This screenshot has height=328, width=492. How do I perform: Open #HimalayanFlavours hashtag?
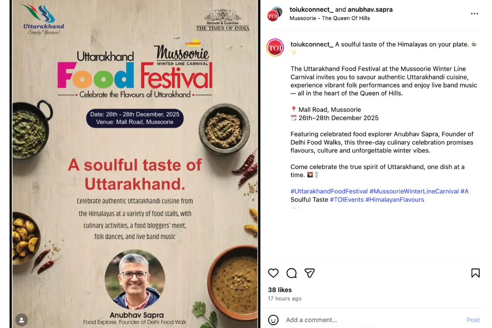(x=395, y=200)
